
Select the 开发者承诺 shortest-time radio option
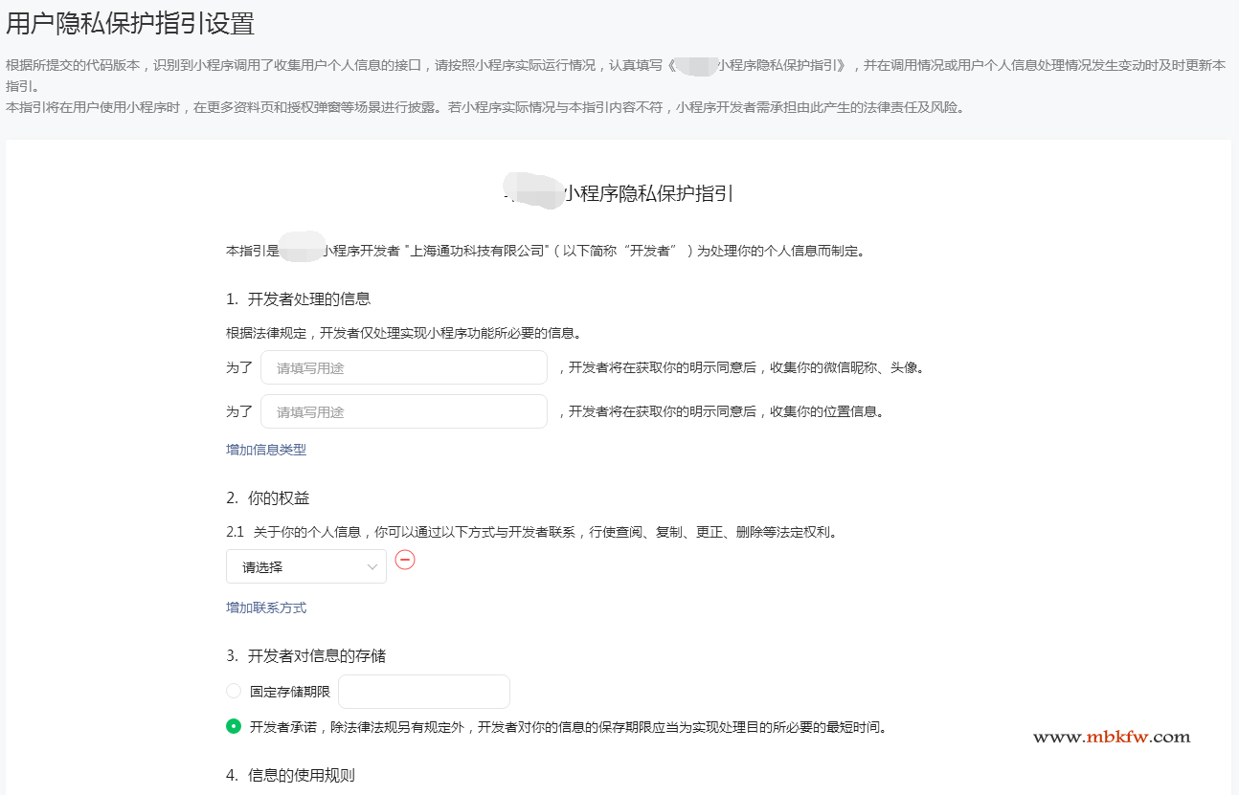(x=234, y=727)
